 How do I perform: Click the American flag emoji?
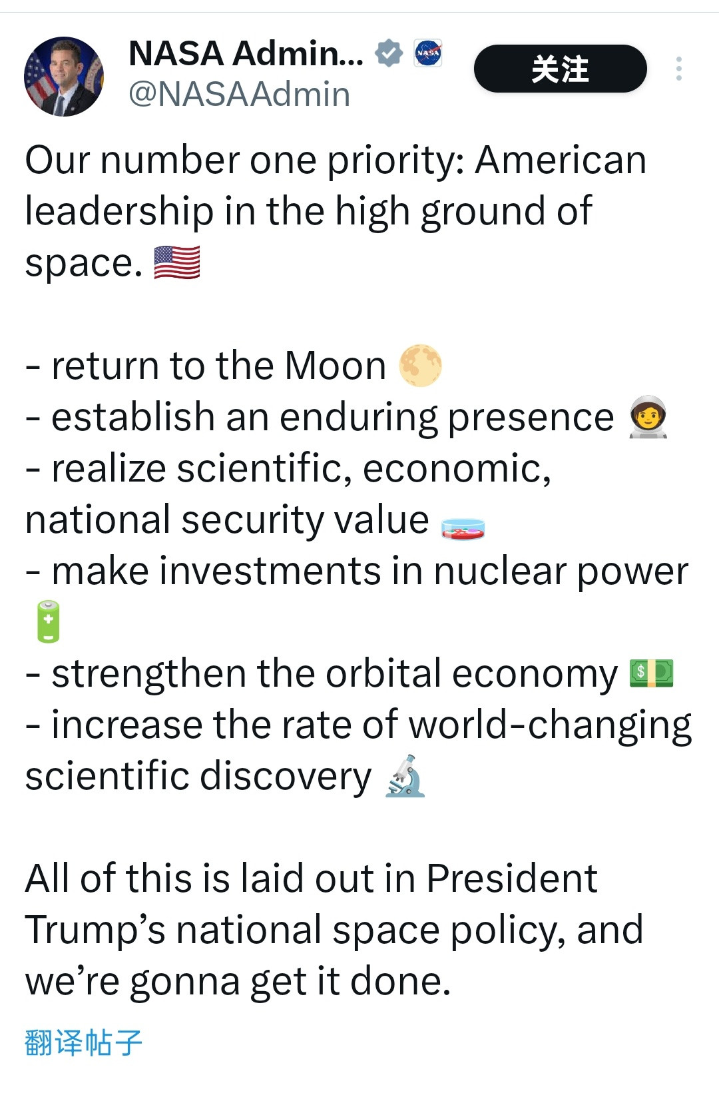[177, 262]
